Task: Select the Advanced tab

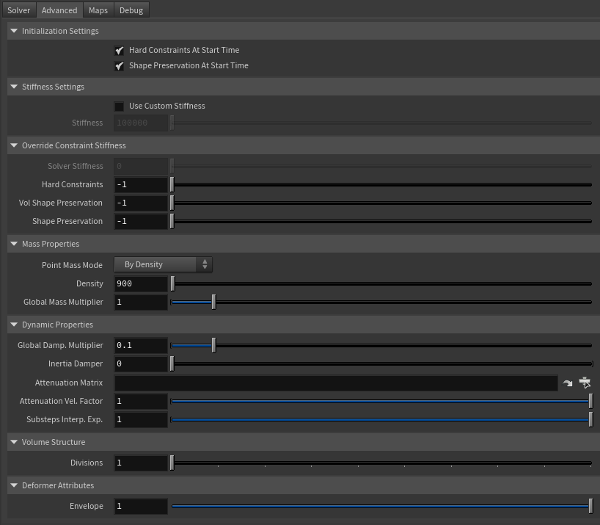Action: 59,10
